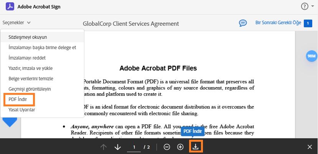The width and height of the screenshot is (318, 154).
Task: Click the blue required items count badge
Action: point(308,23)
